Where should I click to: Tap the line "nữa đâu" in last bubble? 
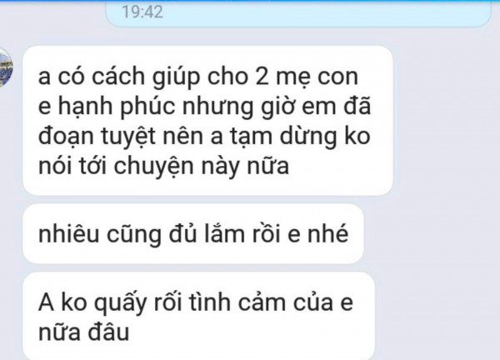83,332
